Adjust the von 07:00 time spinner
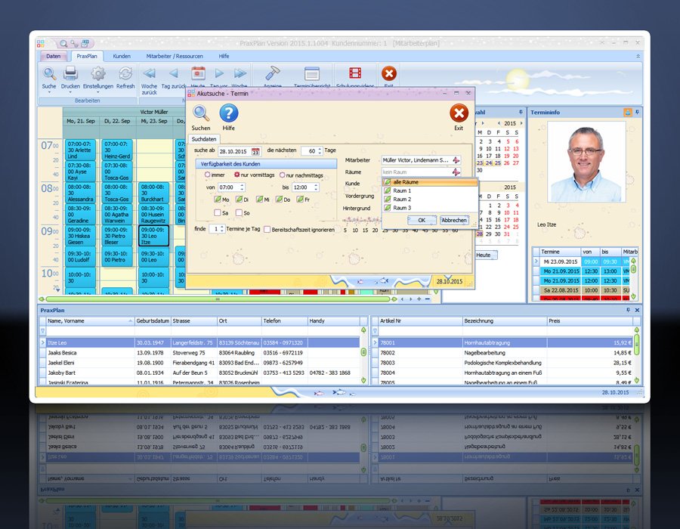The width and height of the screenshot is (680, 529). coord(242,187)
